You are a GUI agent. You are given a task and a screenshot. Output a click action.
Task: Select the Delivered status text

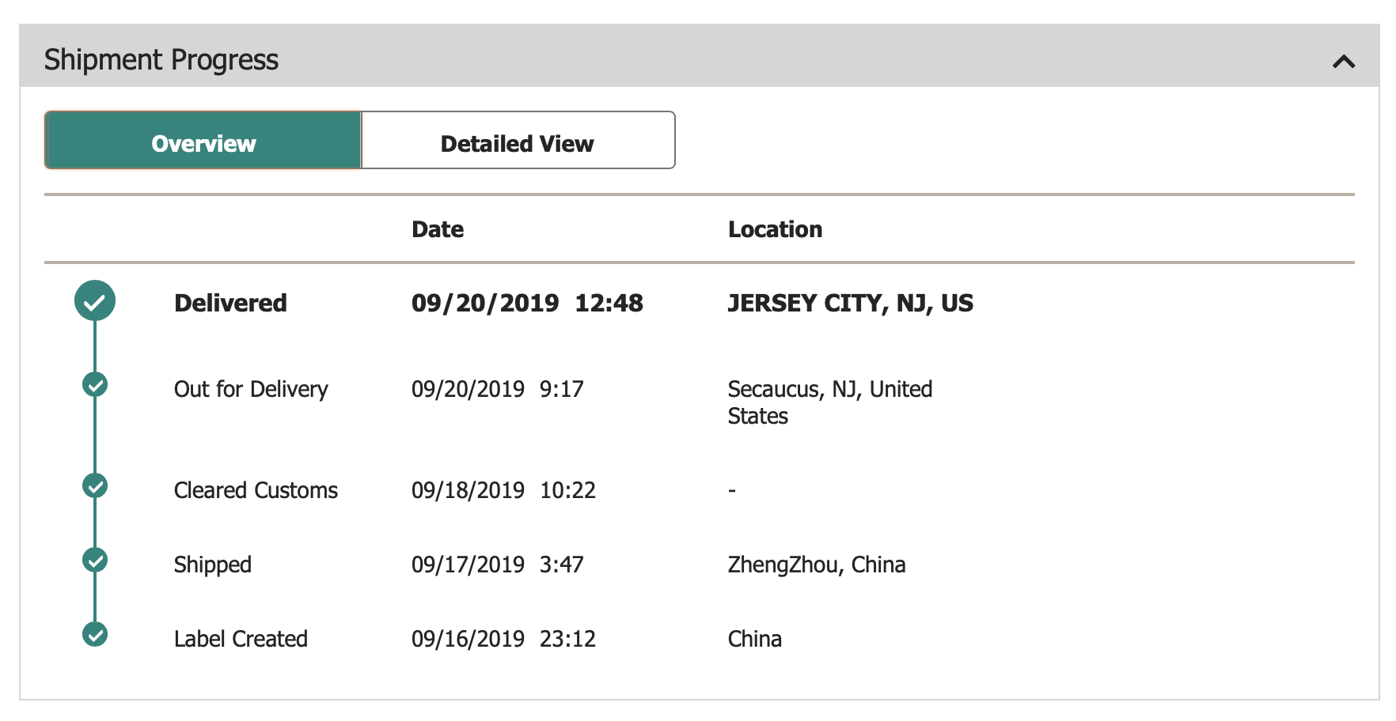(x=230, y=303)
